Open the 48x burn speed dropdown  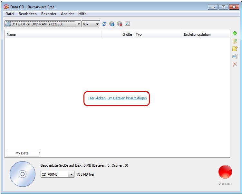pos(97,24)
